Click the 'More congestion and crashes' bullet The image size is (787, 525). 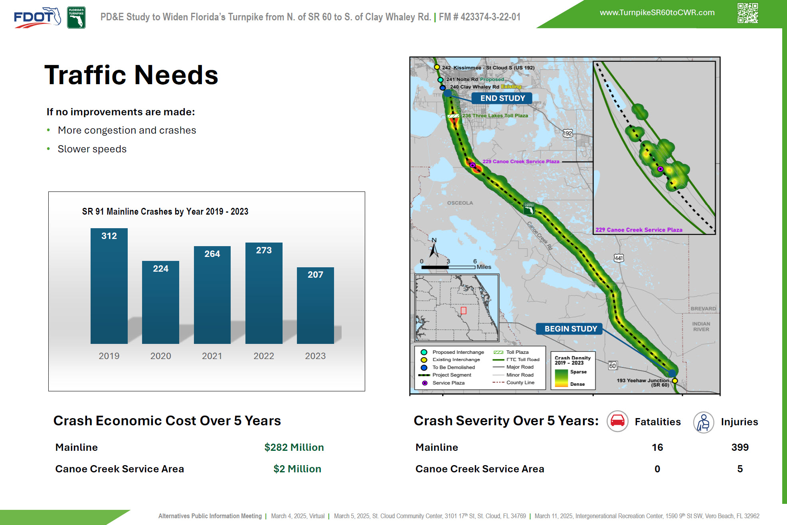point(127,130)
